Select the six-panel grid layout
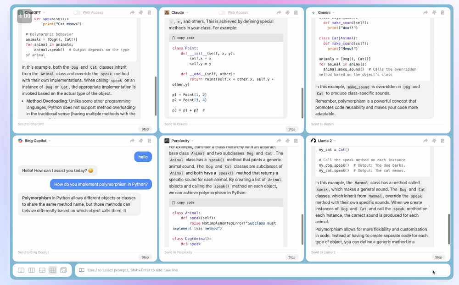This screenshot has width=459, height=285. (53, 270)
